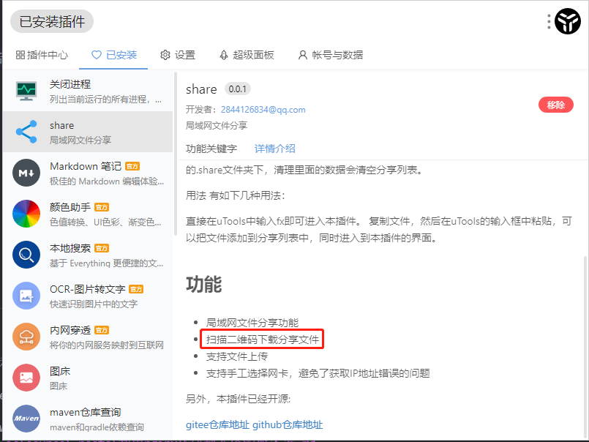Open the gitee仓库地址 link
Screen dimensions: 589x442
(217, 424)
